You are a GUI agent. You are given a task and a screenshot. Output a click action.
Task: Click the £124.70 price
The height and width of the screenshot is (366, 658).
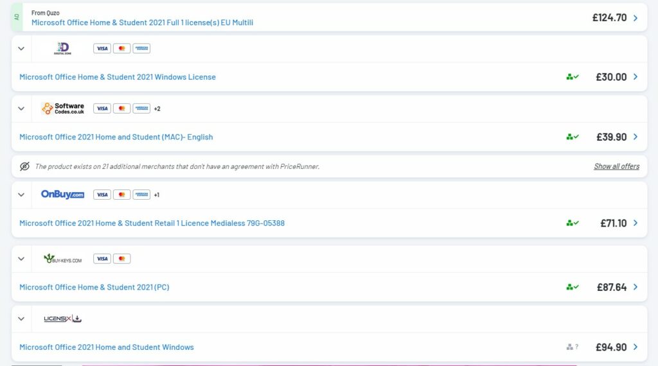pos(609,17)
